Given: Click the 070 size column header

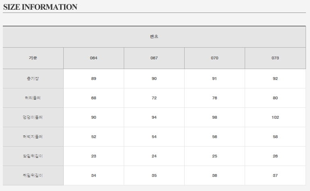Looking at the screenshot, I should click(214, 58).
